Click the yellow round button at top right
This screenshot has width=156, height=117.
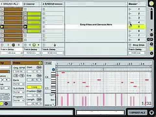[x=151, y=3]
